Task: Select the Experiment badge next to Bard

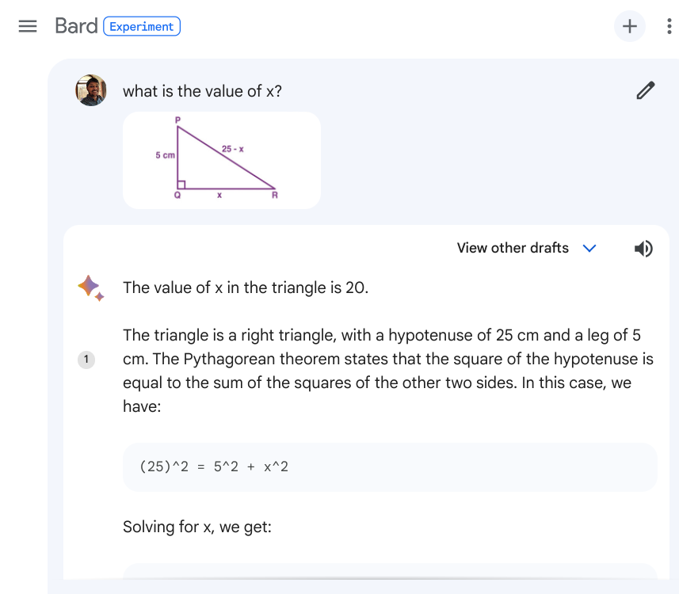Action: (142, 26)
